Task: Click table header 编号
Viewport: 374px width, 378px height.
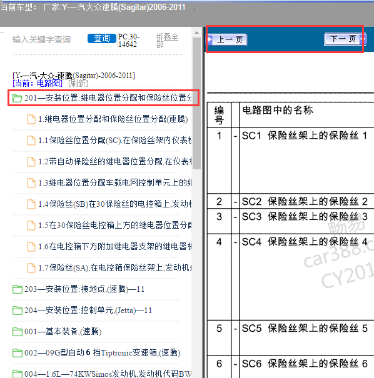Action: pyautogui.click(x=219, y=115)
